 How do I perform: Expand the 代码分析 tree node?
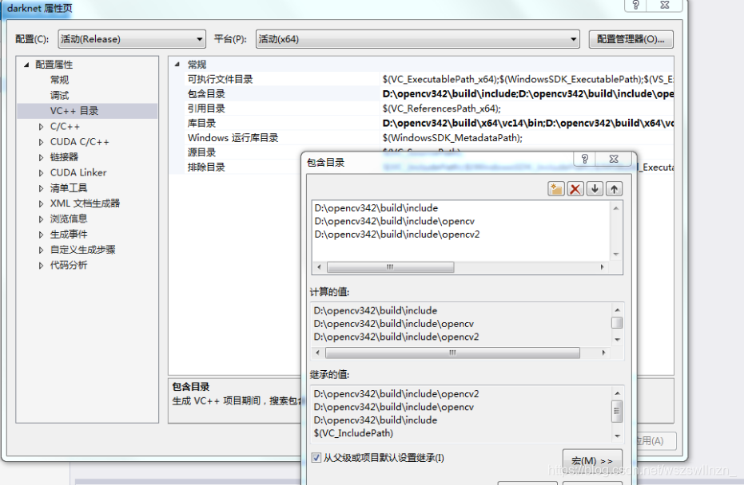click(42, 265)
